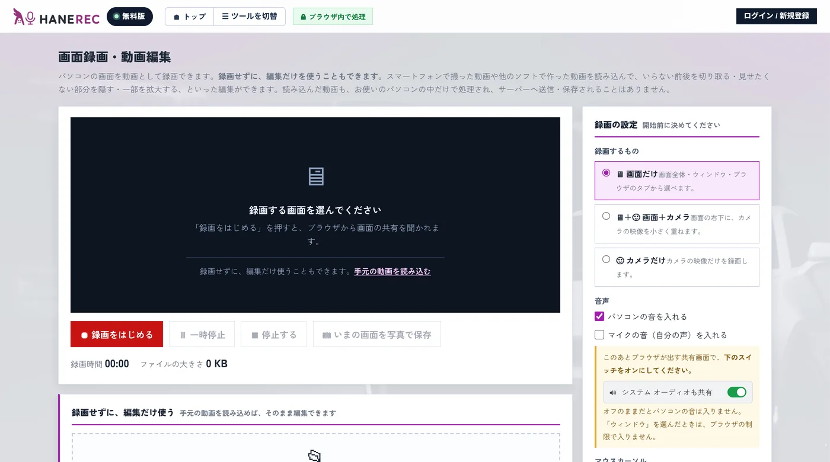Viewport: 830px width, 462px height.
Task: Click 録画する画面を選んでください message
Action: click(x=315, y=210)
